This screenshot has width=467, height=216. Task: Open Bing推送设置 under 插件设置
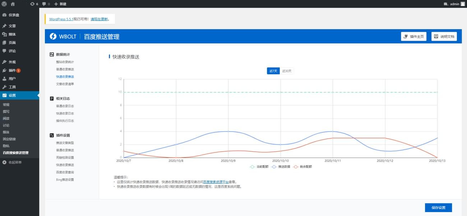pos(65,179)
